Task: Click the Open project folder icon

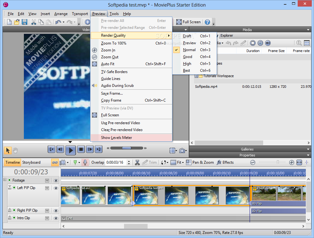Action: point(17,22)
